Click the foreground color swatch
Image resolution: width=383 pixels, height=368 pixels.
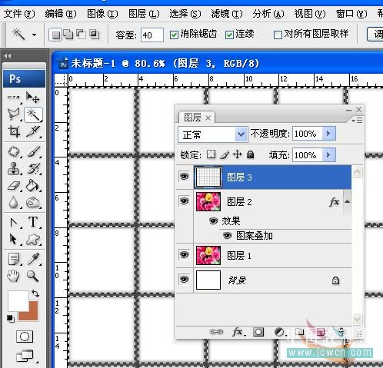(18, 300)
